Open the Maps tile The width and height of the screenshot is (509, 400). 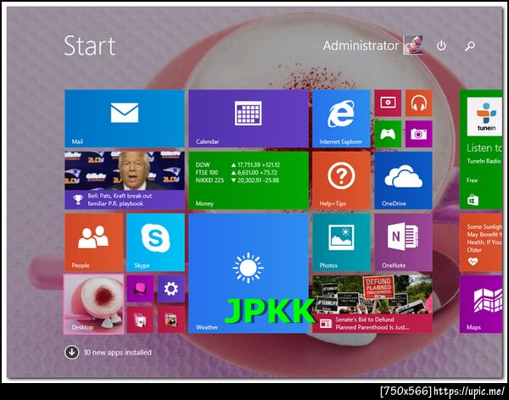481,304
